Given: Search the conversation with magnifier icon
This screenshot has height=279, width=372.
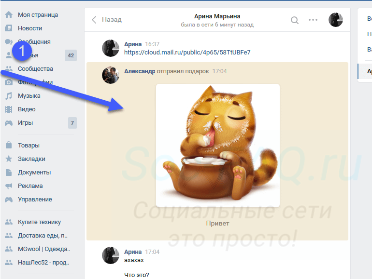Looking at the screenshot, I should (x=294, y=20).
